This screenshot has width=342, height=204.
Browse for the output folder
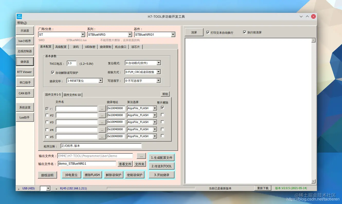(x=141, y=156)
